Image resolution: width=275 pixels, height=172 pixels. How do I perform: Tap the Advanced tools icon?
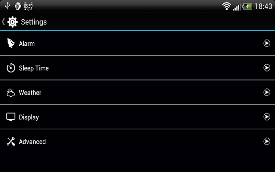point(11,141)
